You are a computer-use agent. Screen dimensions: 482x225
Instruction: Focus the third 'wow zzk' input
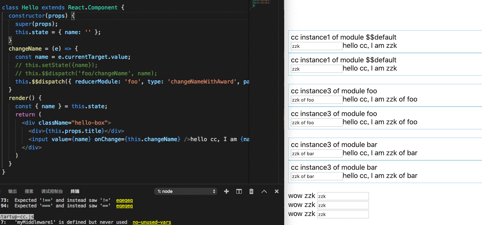pos(343,214)
